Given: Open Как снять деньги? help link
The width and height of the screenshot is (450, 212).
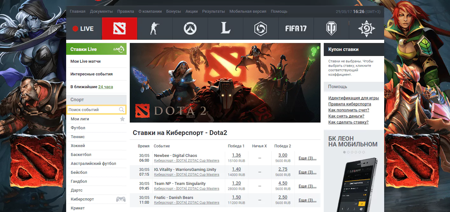Looking at the screenshot, I should 346,116.
